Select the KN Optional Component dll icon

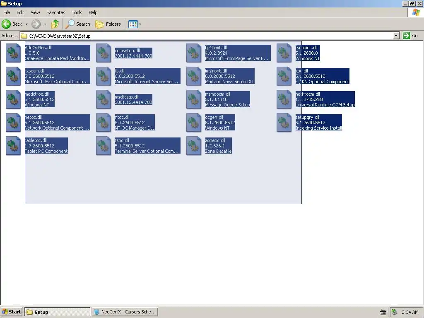[284, 76]
